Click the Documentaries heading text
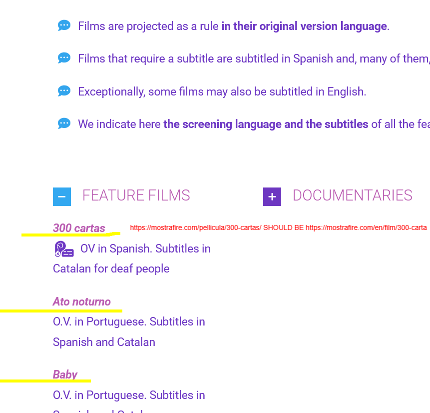Viewport: 430px width, 413px height. click(353, 195)
